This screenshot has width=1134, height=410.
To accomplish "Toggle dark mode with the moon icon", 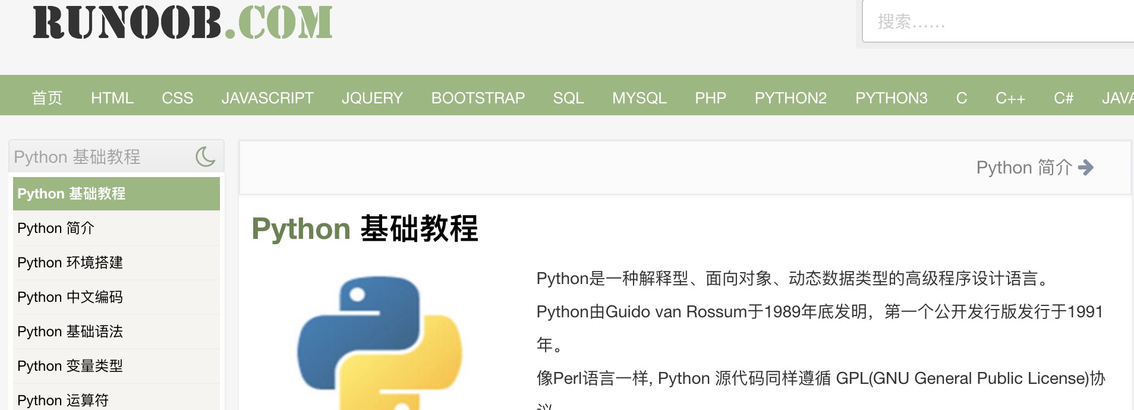I will (205, 157).
